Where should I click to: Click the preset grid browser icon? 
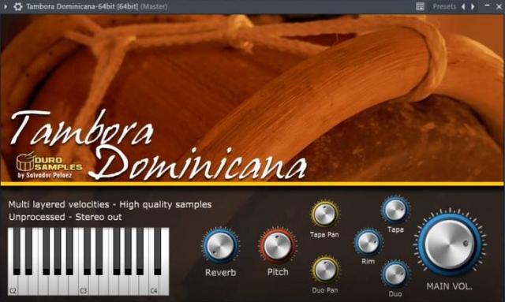point(420,6)
